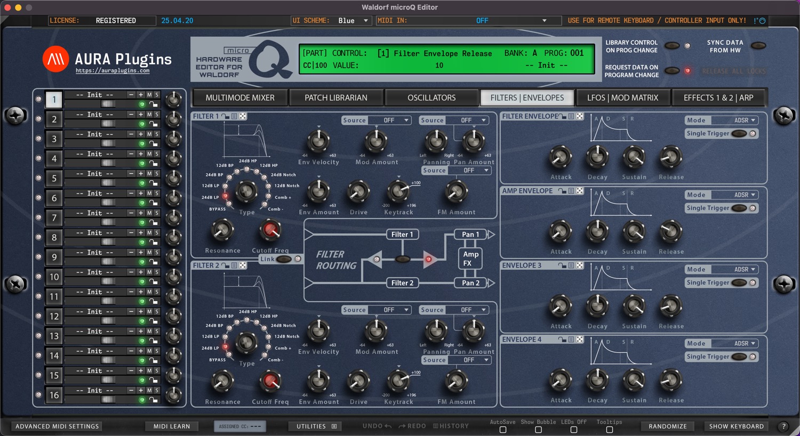Click the MIDI Learn button
Viewport: 800px width, 436px height.
[x=172, y=426]
